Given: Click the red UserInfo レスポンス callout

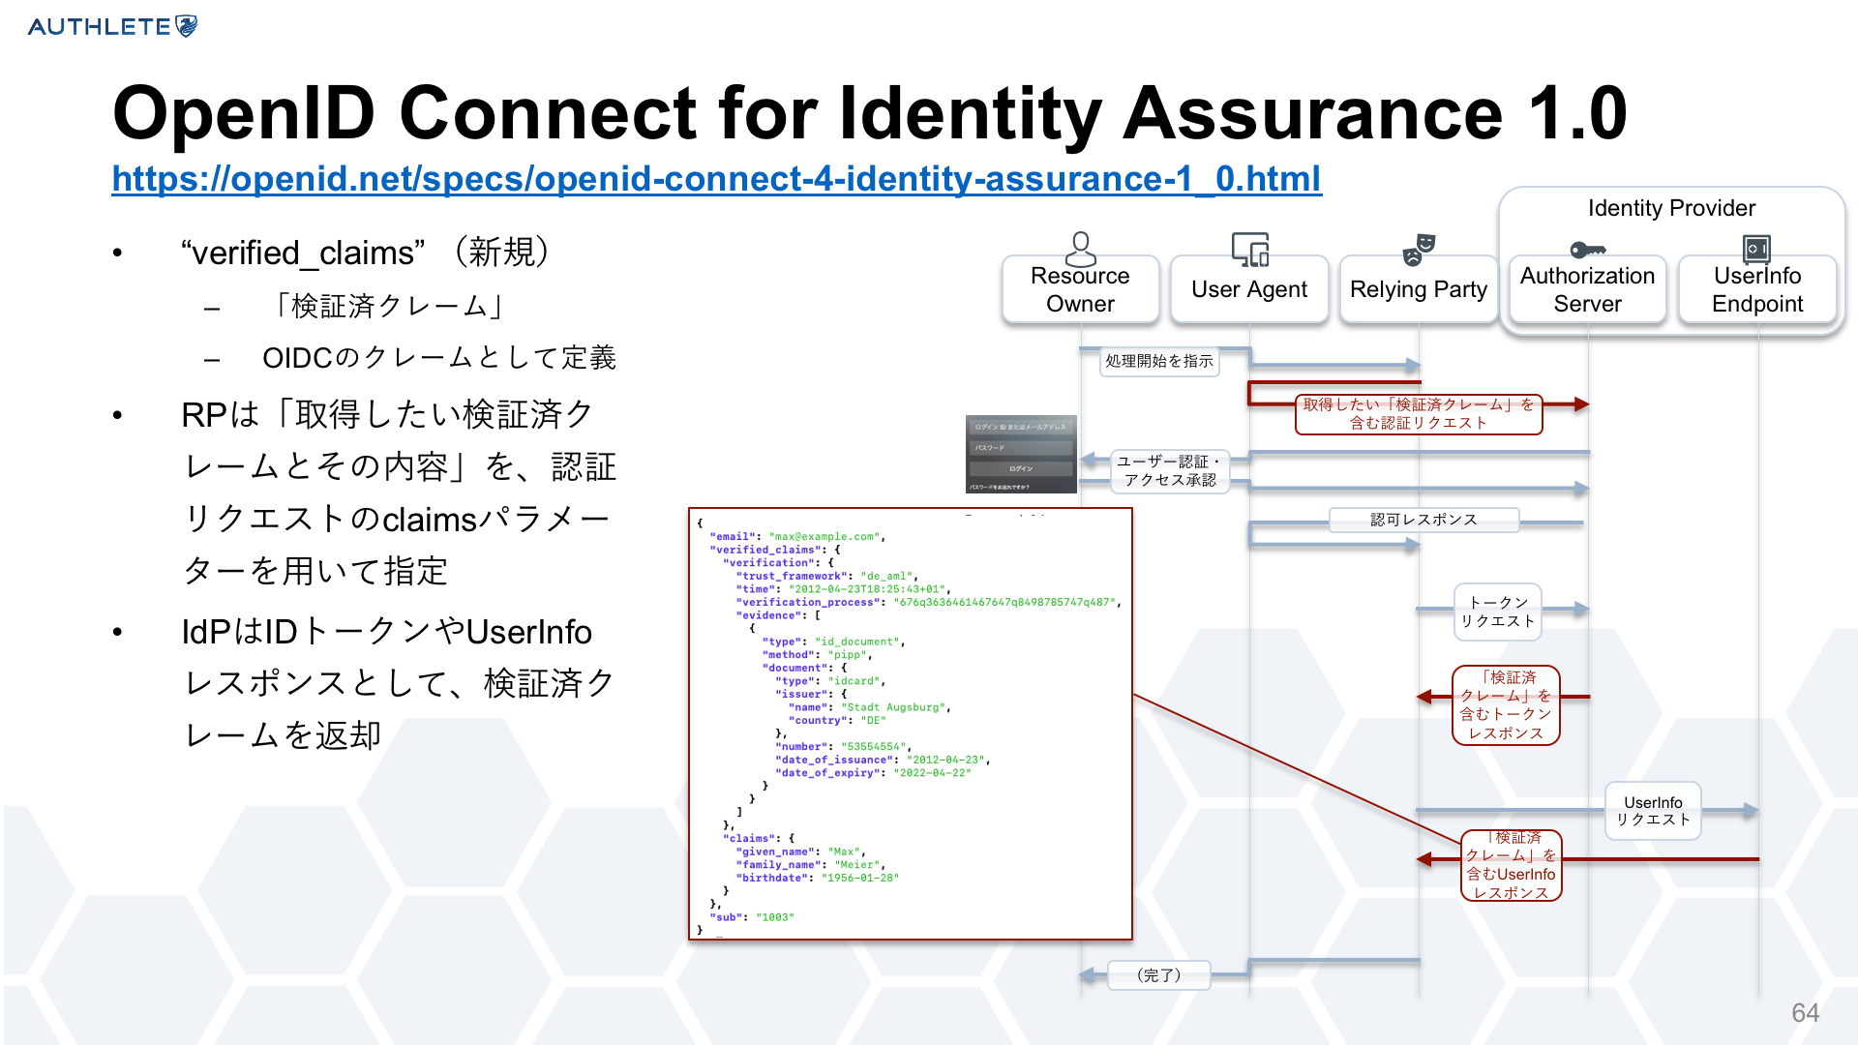Looking at the screenshot, I should (1511, 865).
